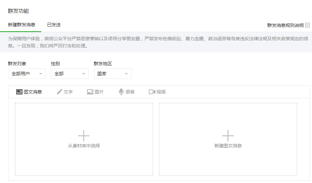Click plus icon above 新建图文消息
This screenshot has width=312, height=183.
coord(228,136)
